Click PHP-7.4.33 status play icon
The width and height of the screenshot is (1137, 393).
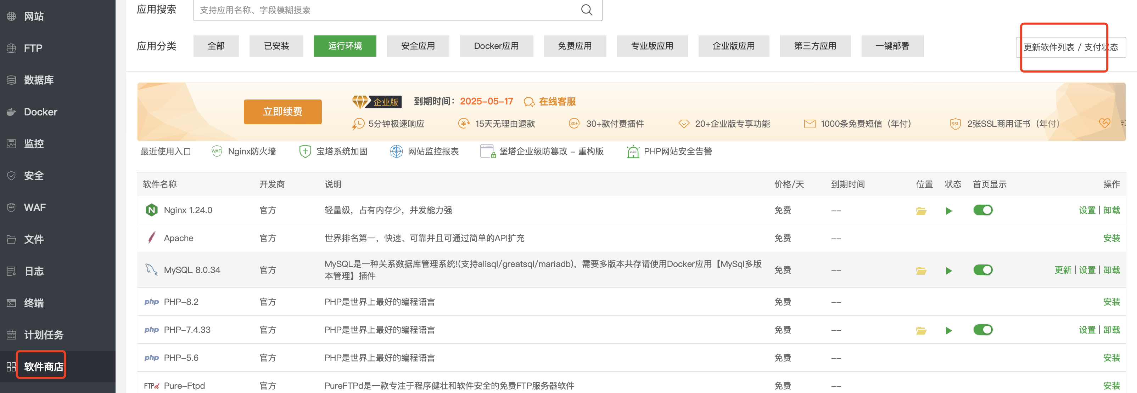948,330
